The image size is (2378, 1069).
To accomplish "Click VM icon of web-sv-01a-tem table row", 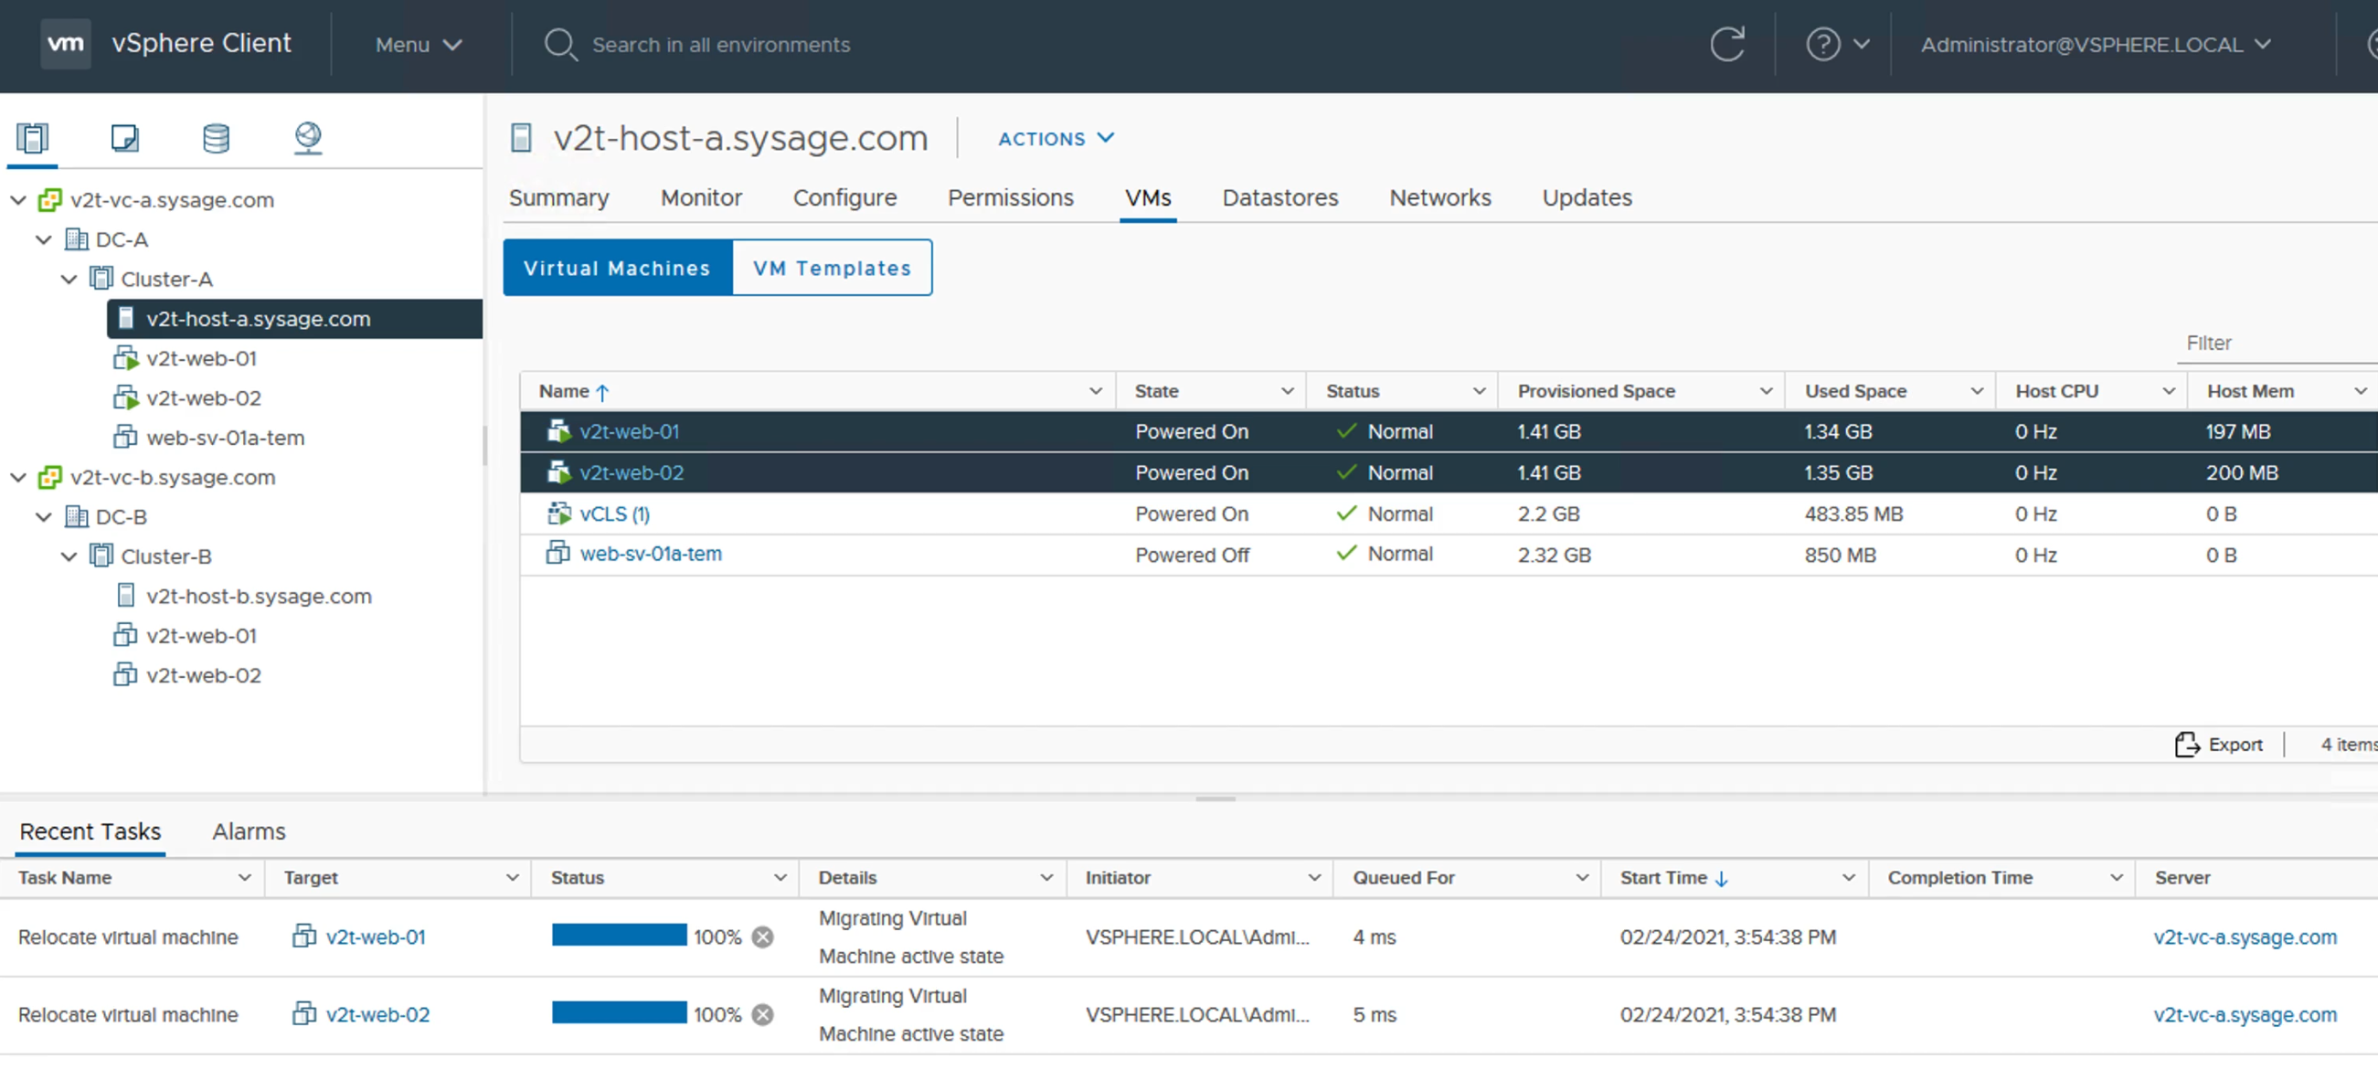I will click(557, 553).
